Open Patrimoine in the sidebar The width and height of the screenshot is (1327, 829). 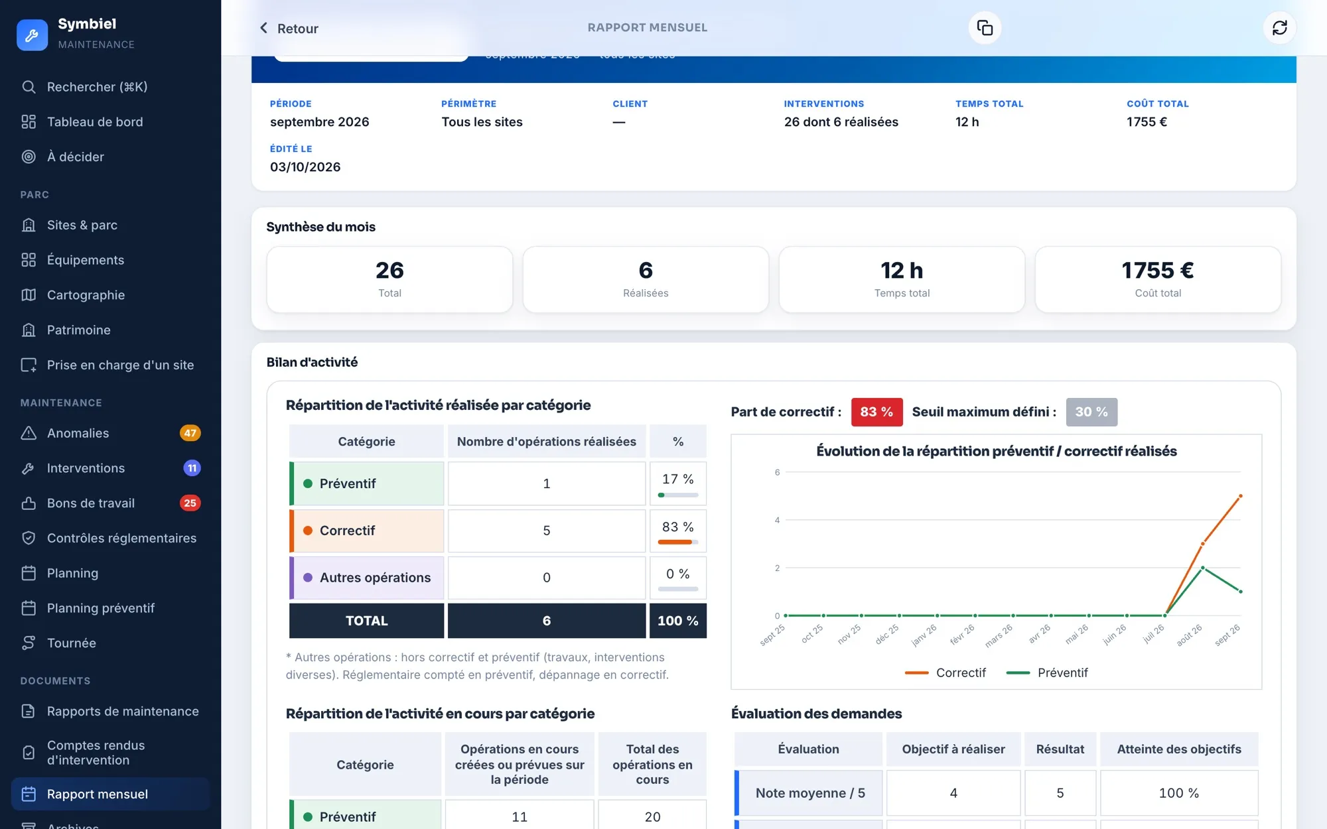pos(110,330)
